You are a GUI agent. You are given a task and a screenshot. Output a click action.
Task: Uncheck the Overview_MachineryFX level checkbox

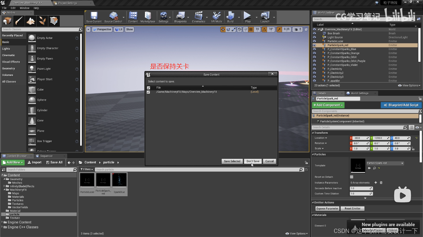pyautogui.click(x=148, y=92)
